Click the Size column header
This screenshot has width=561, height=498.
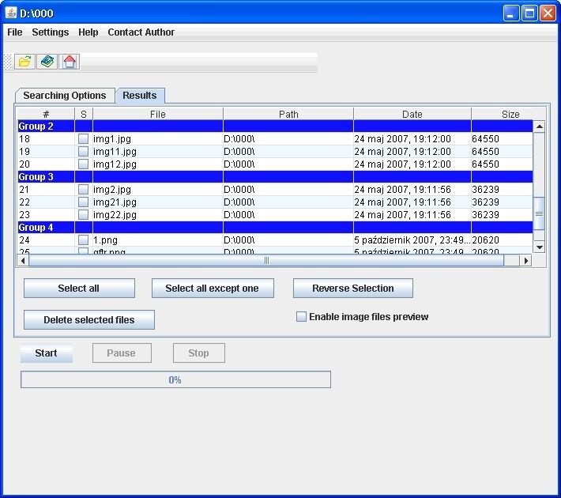[510, 114]
